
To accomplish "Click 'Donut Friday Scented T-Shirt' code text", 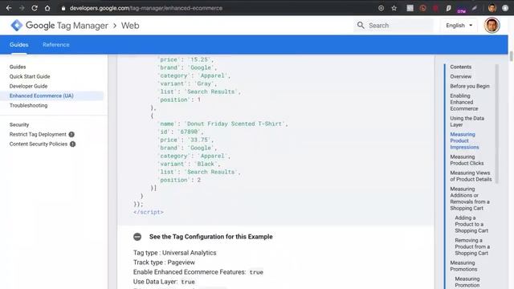I will [x=234, y=124].
